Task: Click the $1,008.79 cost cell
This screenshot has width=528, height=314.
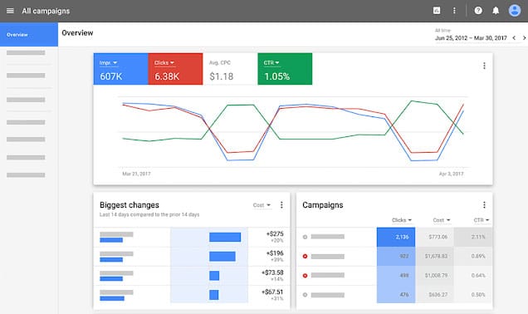Action: [435, 276]
